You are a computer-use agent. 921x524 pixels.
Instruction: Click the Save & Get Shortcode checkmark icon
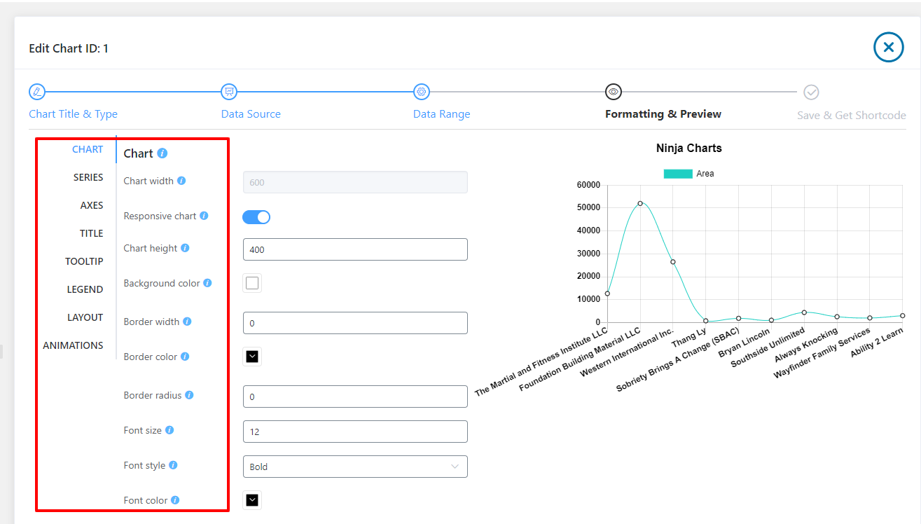point(811,92)
